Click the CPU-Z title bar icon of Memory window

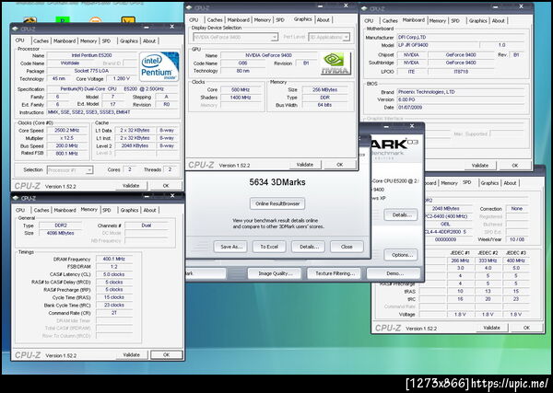pyautogui.click(x=15, y=198)
